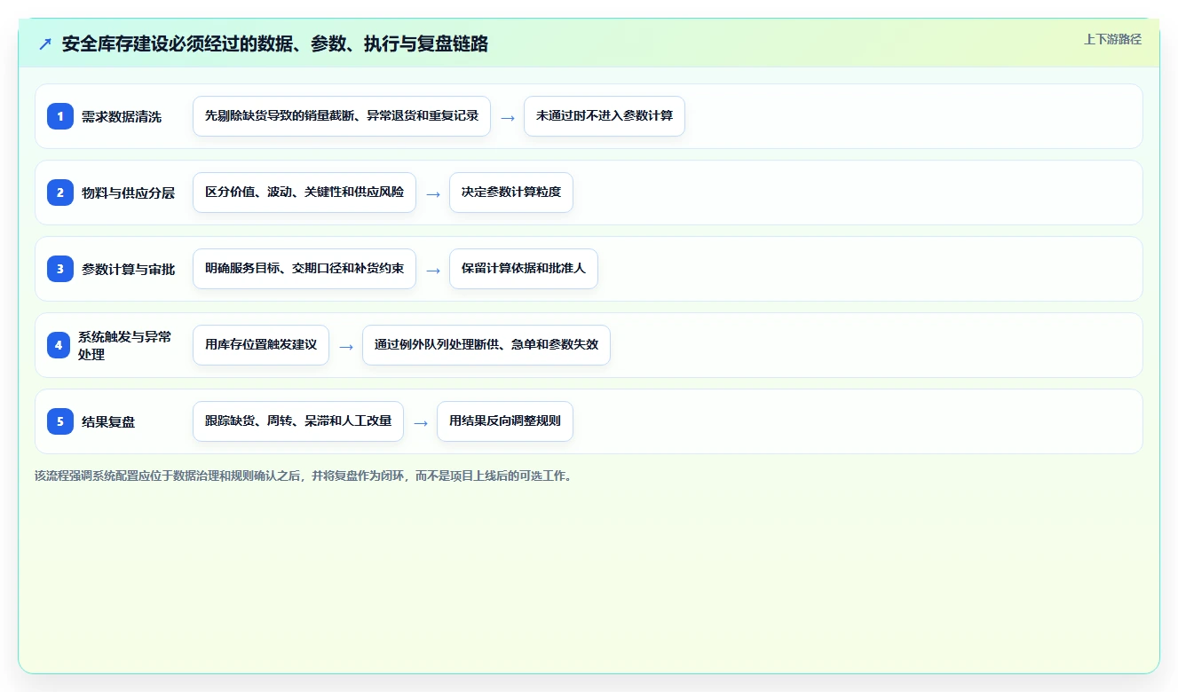This screenshot has height=692, width=1178.
Task: Click the footnote text starting with 该流程强调系统配置
Action: pos(304,476)
